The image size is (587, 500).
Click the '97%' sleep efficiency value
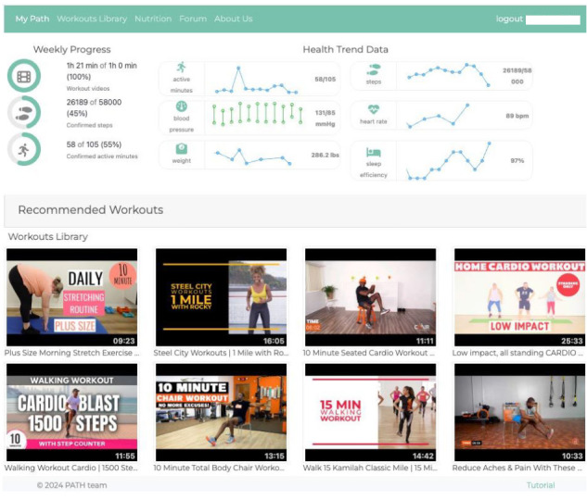[x=517, y=161]
